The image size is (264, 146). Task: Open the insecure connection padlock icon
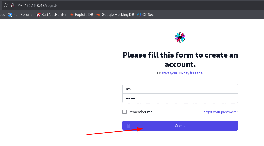(x=13, y=6)
